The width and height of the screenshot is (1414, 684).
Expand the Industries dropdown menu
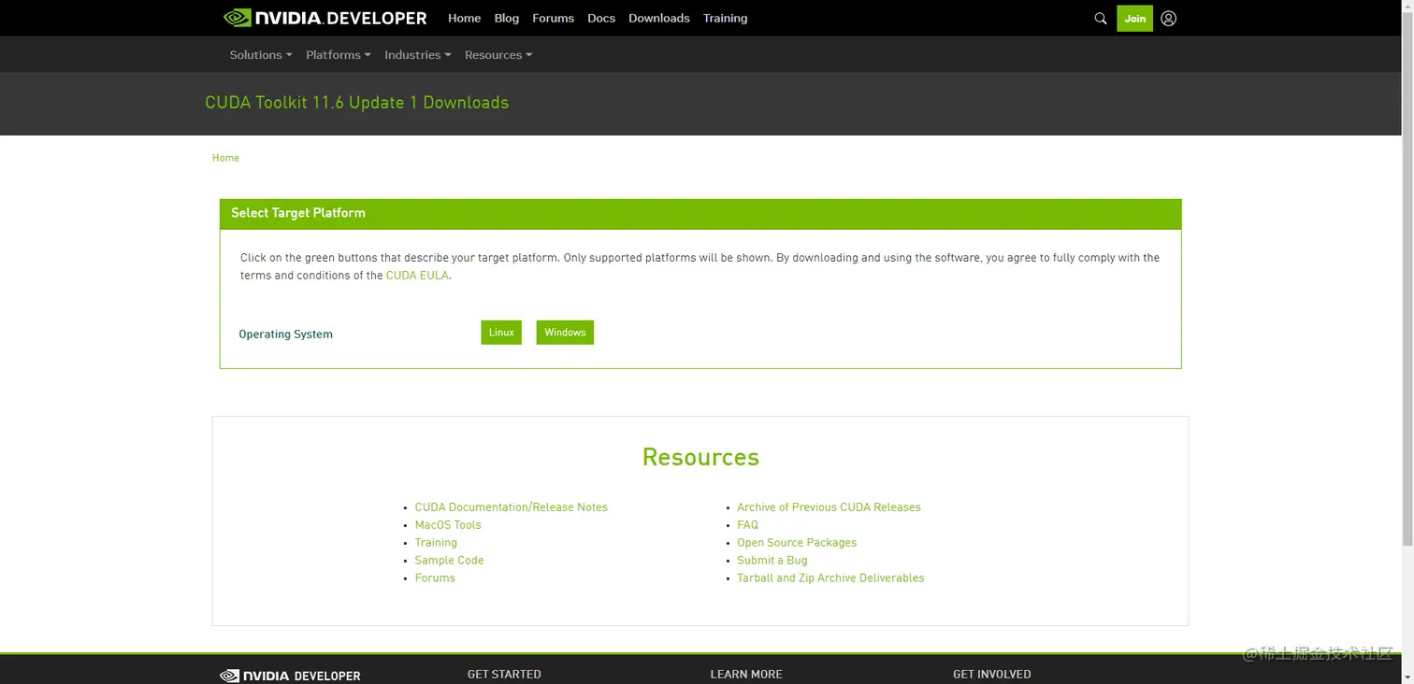pyautogui.click(x=418, y=55)
